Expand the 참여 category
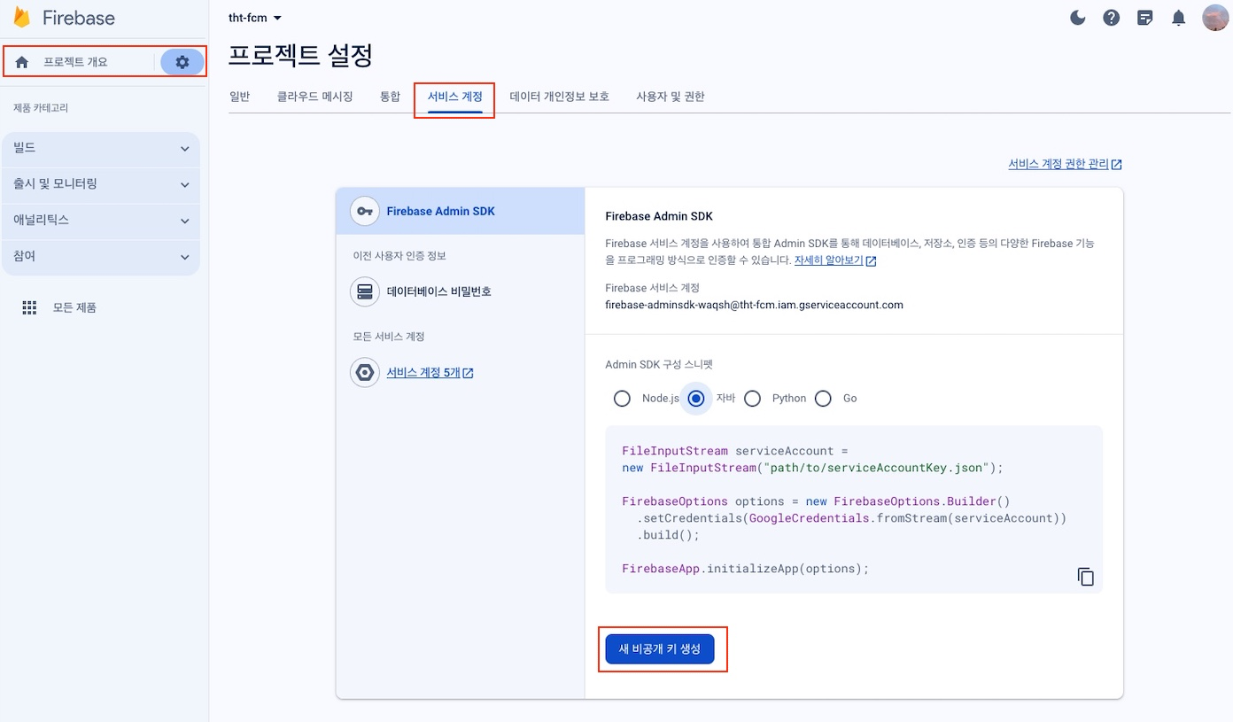The image size is (1233, 722). point(101,257)
